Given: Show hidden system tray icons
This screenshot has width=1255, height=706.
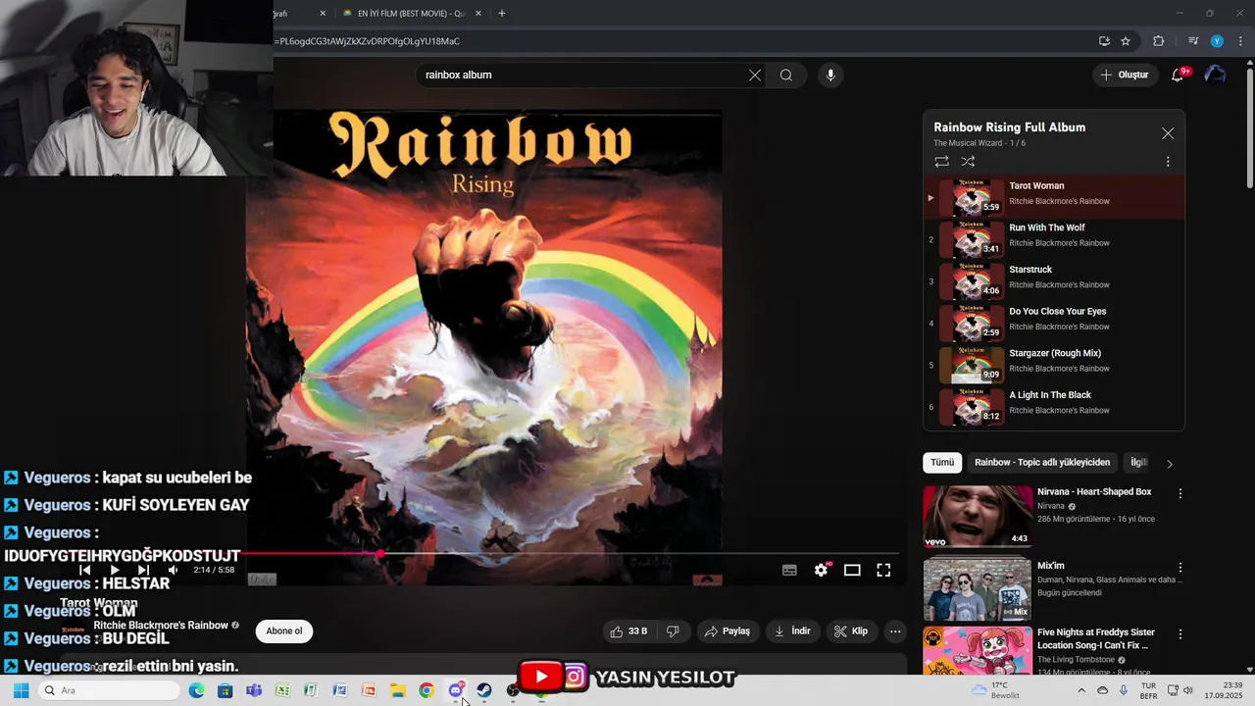Looking at the screenshot, I should click(x=1082, y=691).
